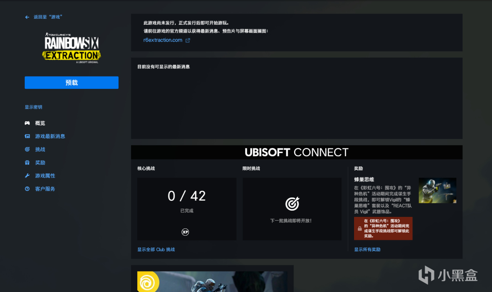Click the 蜂巢思维 reward thumbnail image

pyautogui.click(x=437, y=190)
